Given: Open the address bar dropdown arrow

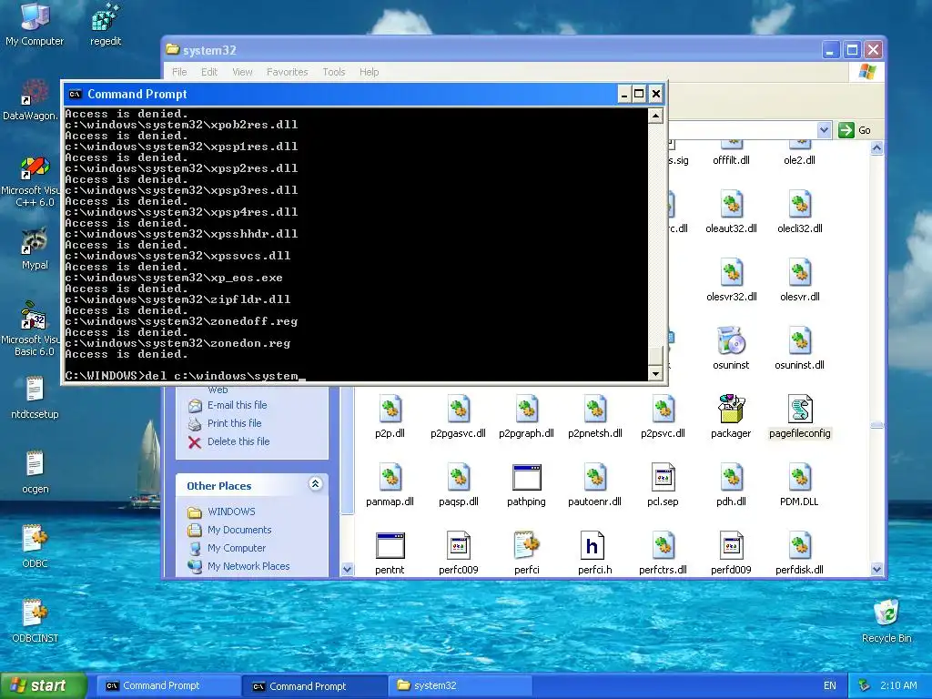Looking at the screenshot, I should 824,130.
